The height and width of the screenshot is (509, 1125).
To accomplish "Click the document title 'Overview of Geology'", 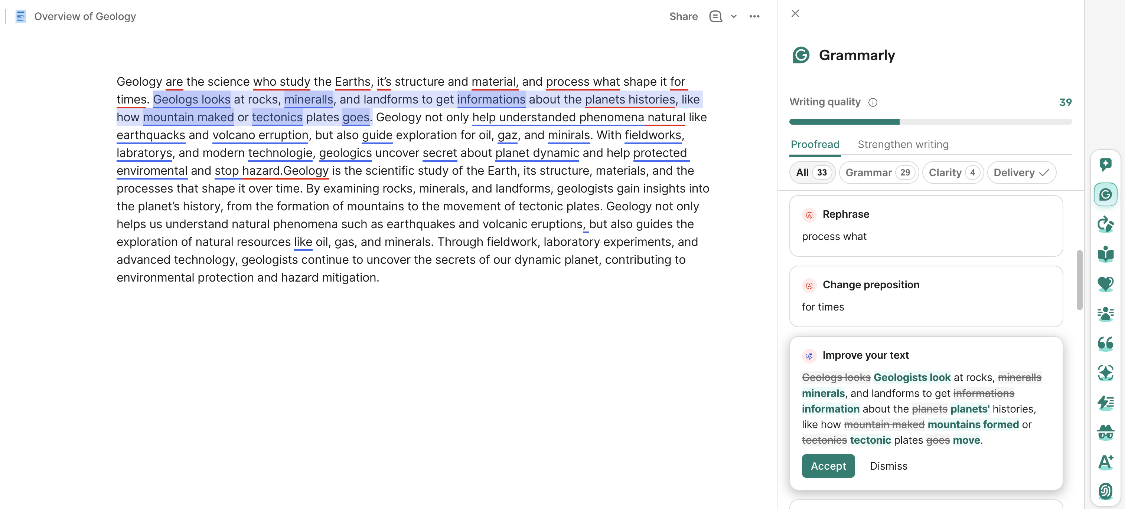I will [x=85, y=17].
